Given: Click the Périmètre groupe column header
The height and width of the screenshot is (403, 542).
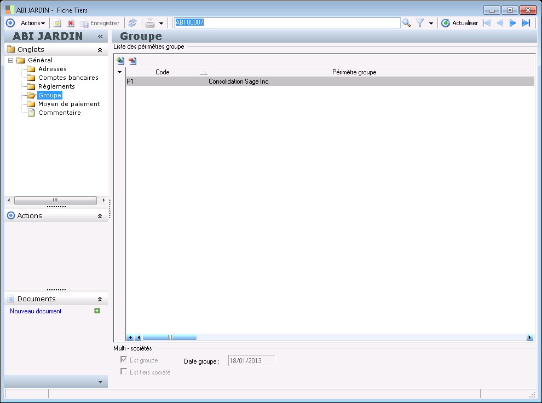Looking at the screenshot, I should pyautogui.click(x=354, y=72).
